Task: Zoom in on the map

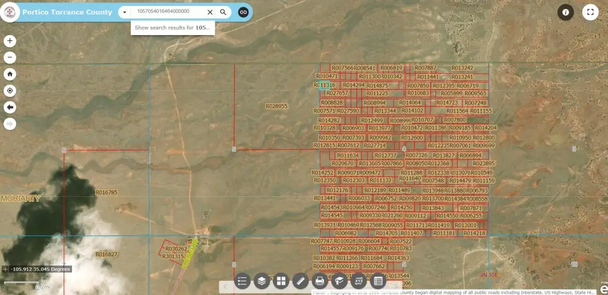Action: coord(10,41)
